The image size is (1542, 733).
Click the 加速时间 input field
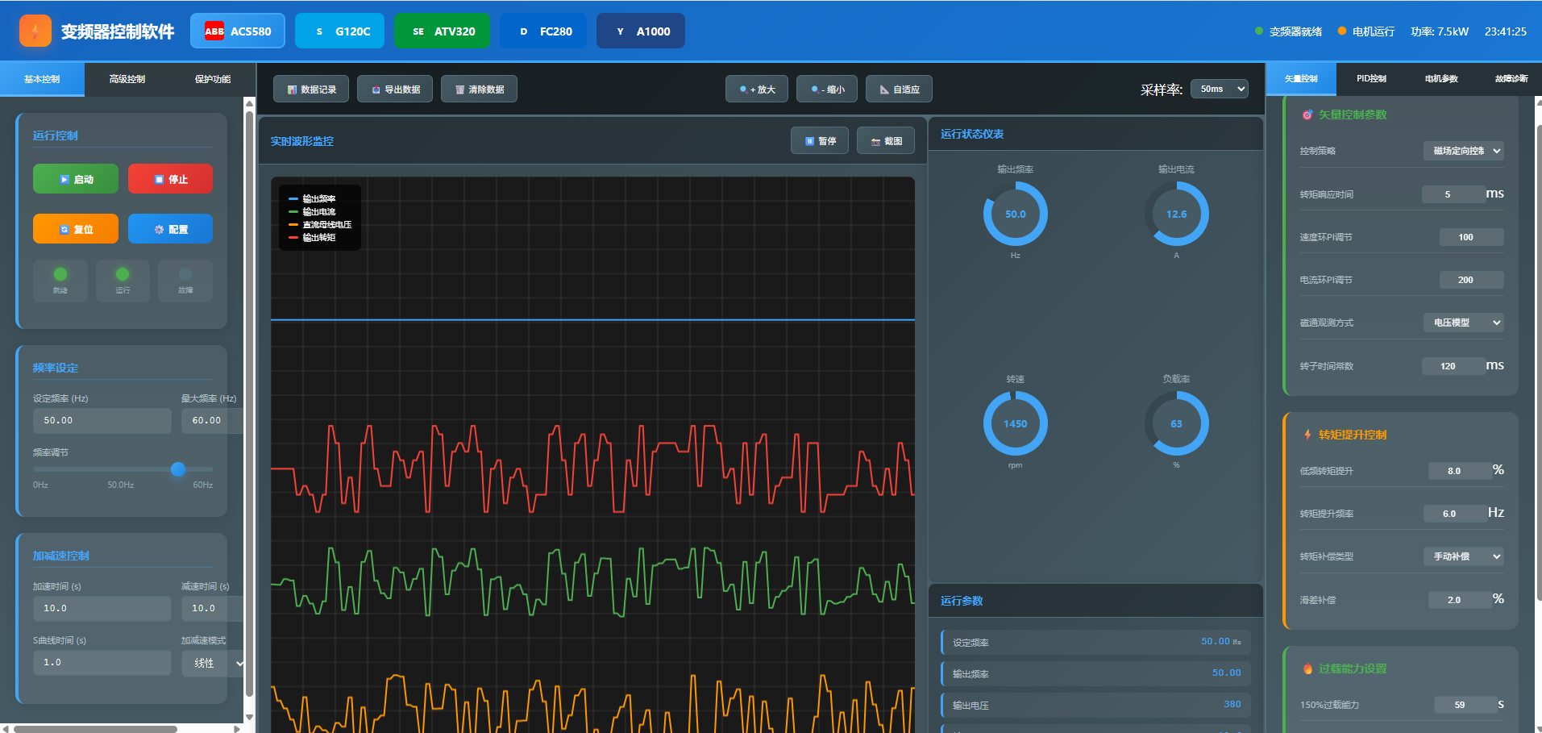[x=102, y=609]
